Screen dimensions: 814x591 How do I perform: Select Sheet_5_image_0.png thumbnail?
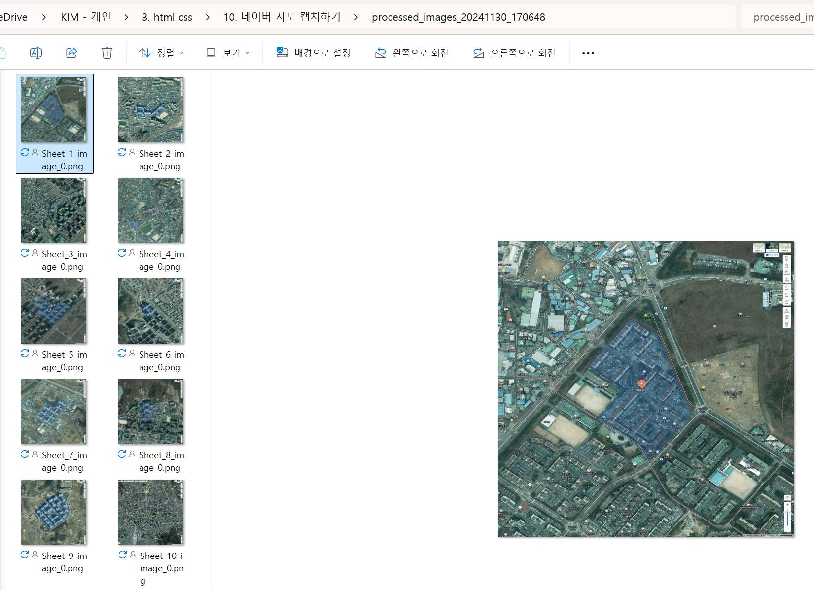point(54,311)
